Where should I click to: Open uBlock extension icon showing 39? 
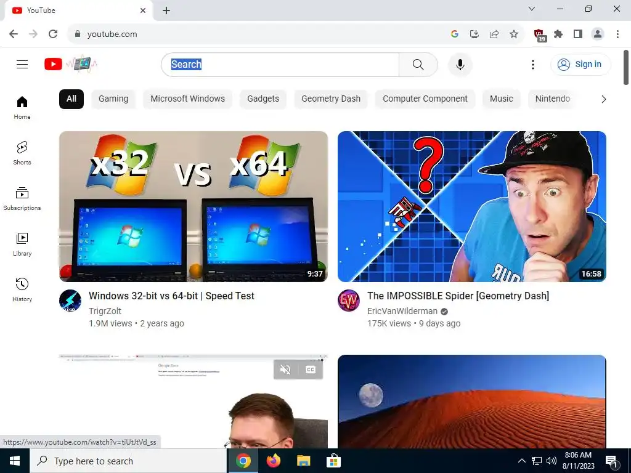[x=539, y=35]
